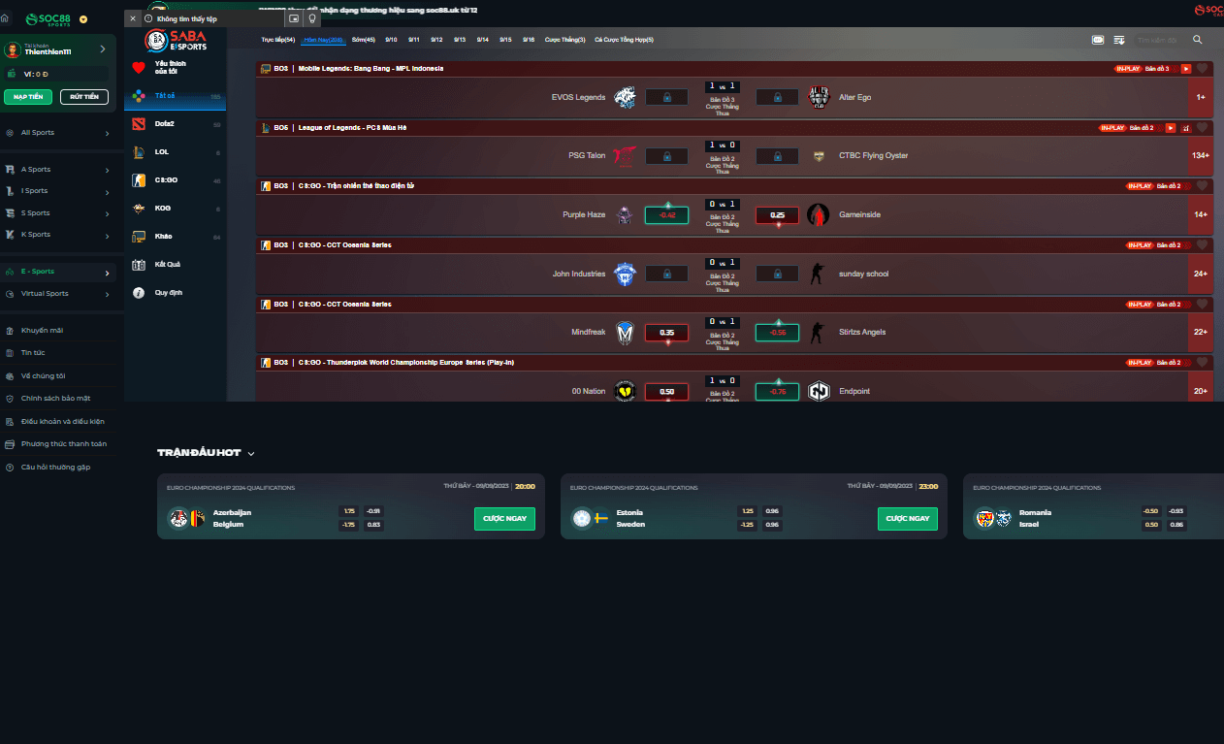Click Cược Ngay for Azerbaijan vs Belgium

click(x=504, y=518)
